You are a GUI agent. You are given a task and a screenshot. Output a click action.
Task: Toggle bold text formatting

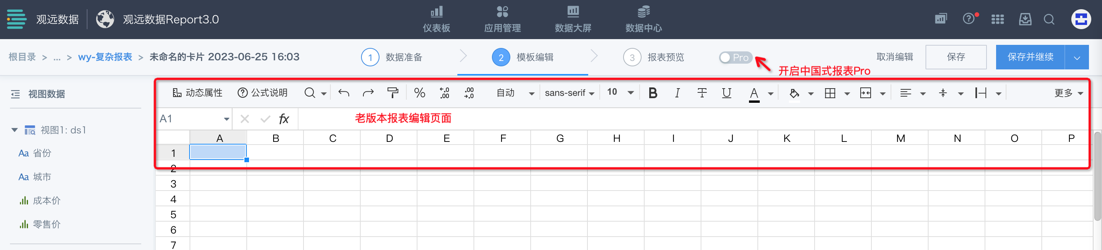(652, 93)
